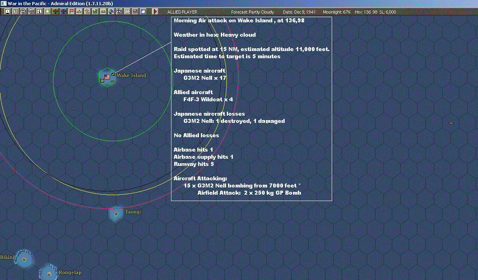478x280 pixels.
Task: Click 'Estimated time to target is 5 minutes'
Action: [227, 56]
